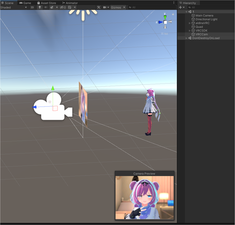The width and height of the screenshot is (235, 225).
Task: Switch to the Game tab
Action: pos(25,3)
